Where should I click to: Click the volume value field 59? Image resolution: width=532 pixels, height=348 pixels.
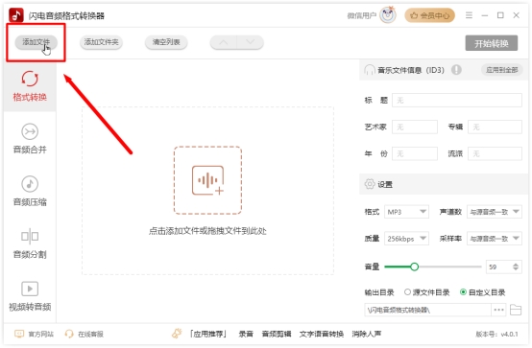(498, 267)
